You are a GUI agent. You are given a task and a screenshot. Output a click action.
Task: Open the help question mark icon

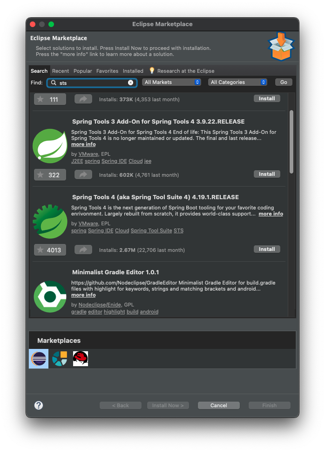click(x=39, y=405)
